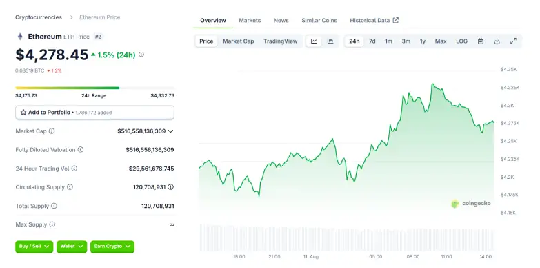Click the $4.35K axis label
The width and height of the screenshot is (540, 268).
pos(509,69)
